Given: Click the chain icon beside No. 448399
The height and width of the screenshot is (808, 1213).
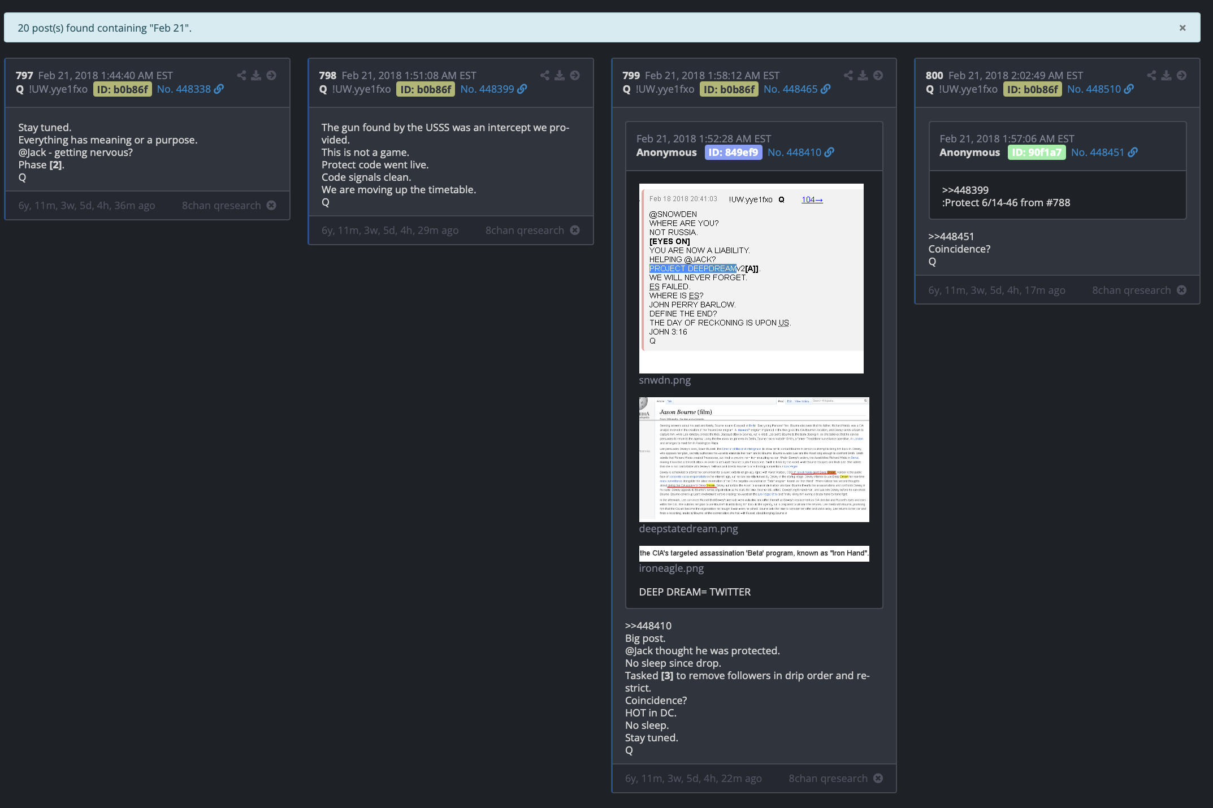Looking at the screenshot, I should (x=522, y=89).
